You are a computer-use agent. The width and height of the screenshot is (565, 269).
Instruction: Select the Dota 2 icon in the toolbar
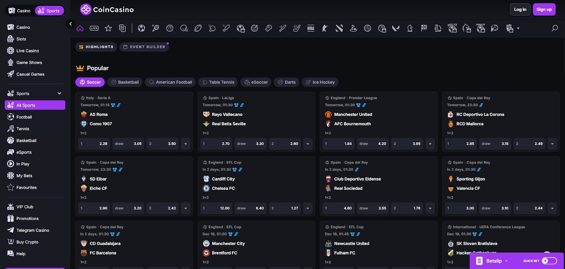pos(339,28)
